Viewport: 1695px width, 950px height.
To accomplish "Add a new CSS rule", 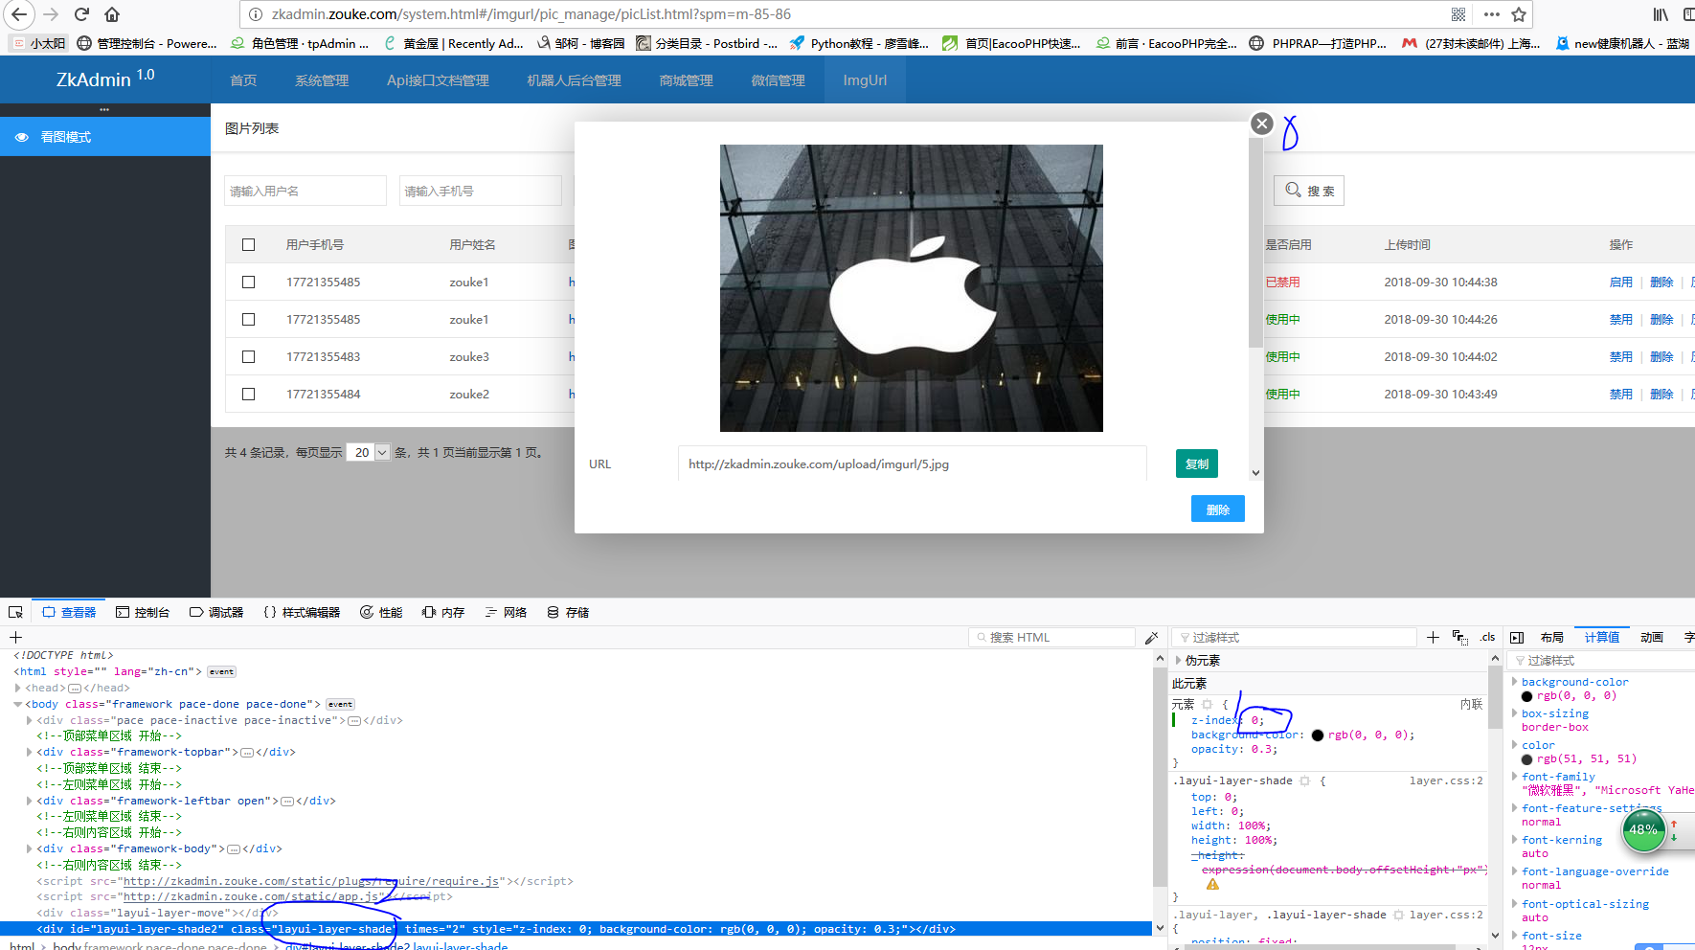I will [1433, 637].
